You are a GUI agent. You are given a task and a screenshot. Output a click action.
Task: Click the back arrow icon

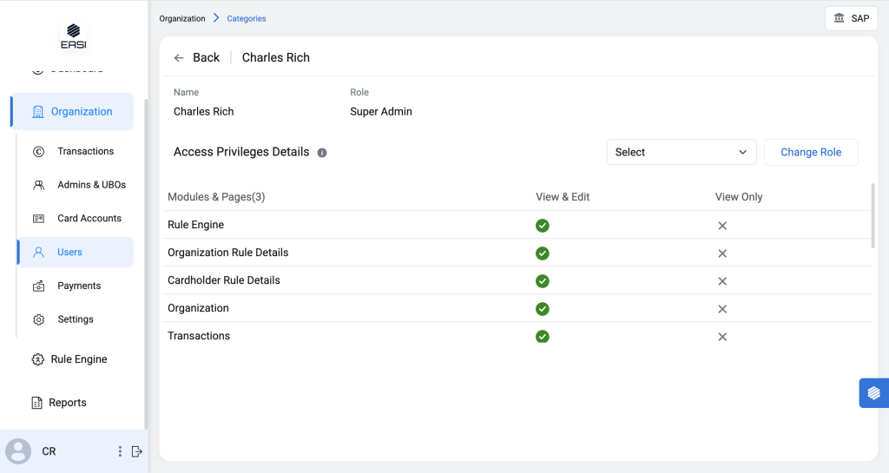(179, 58)
